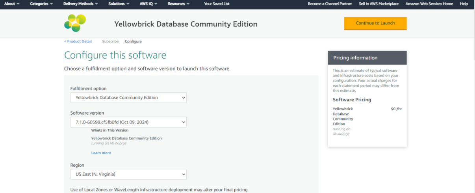Go to Your Saved List
This screenshot has height=193, width=475.
click(217, 4)
